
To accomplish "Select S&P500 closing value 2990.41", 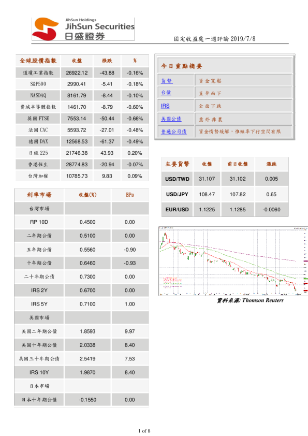I will coord(77,84).
